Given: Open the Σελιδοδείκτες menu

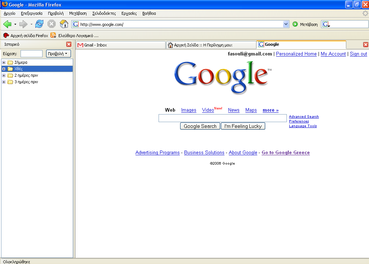Looking at the screenshot, I should 104,13.
